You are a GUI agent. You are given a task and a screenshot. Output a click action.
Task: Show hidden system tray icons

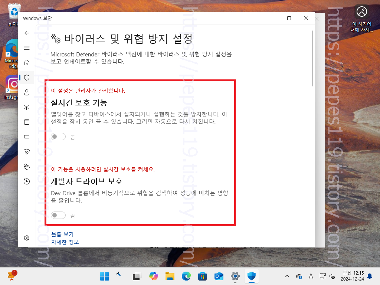click(287, 276)
